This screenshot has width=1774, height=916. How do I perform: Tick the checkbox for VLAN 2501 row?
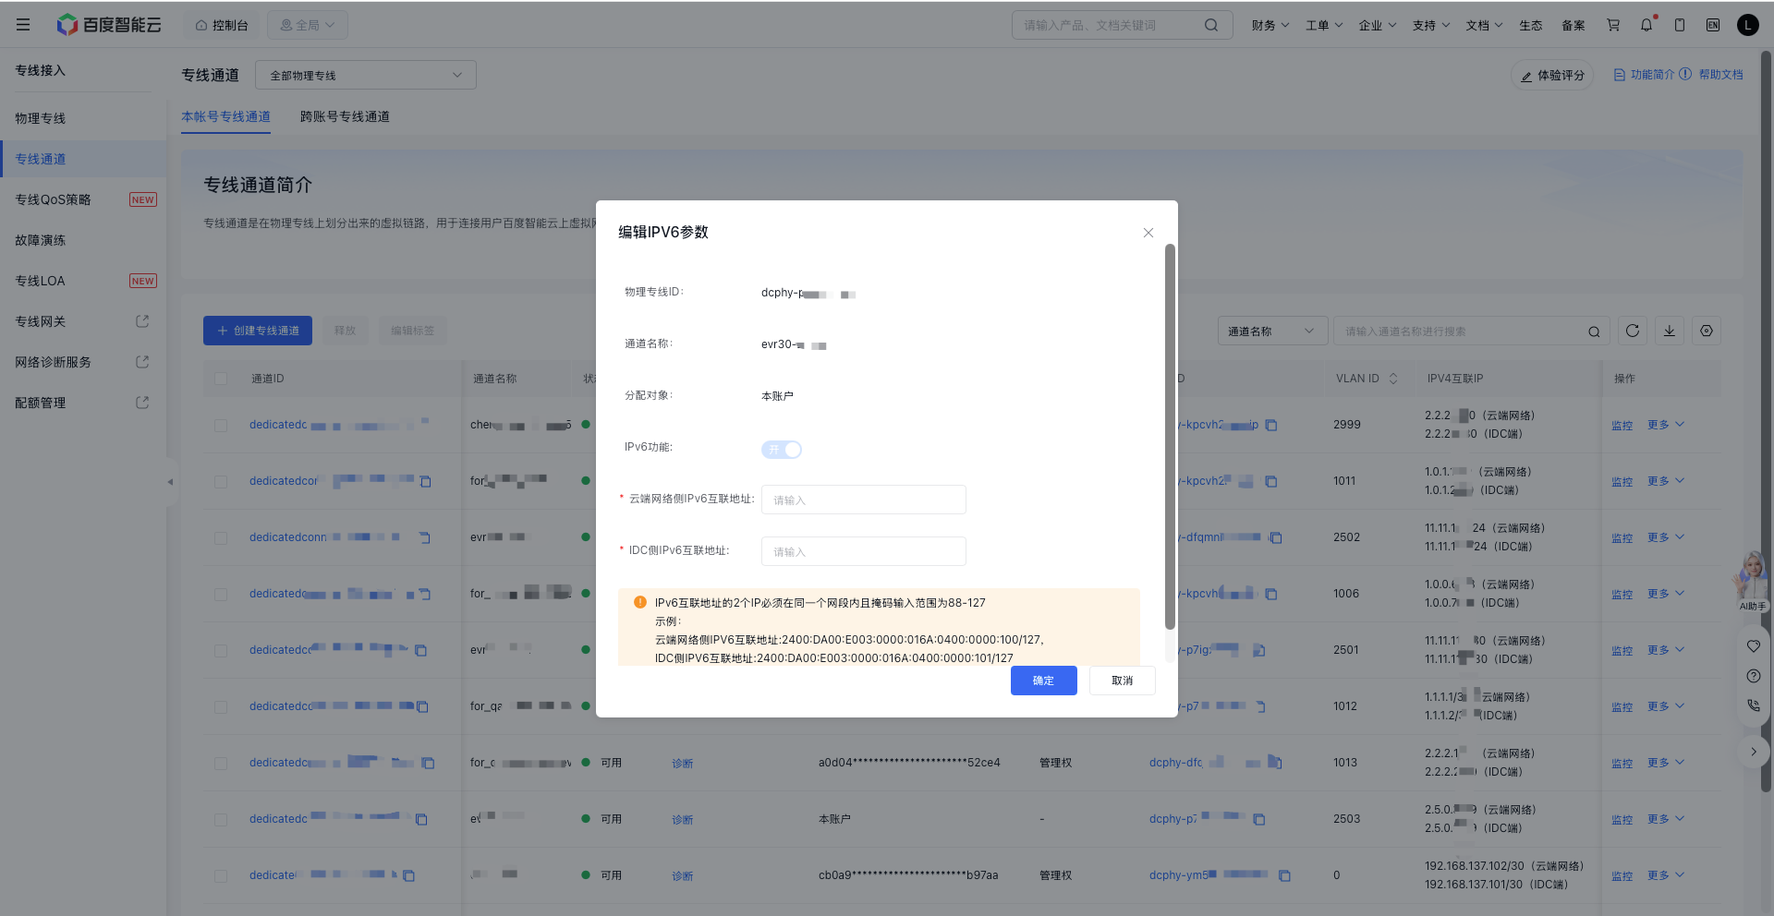tap(221, 651)
